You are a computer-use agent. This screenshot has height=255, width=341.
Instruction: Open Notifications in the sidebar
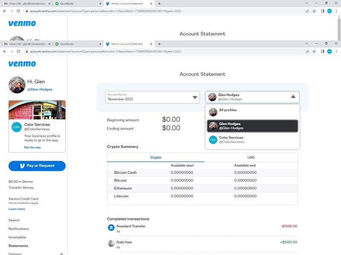pyautogui.click(x=19, y=229)
